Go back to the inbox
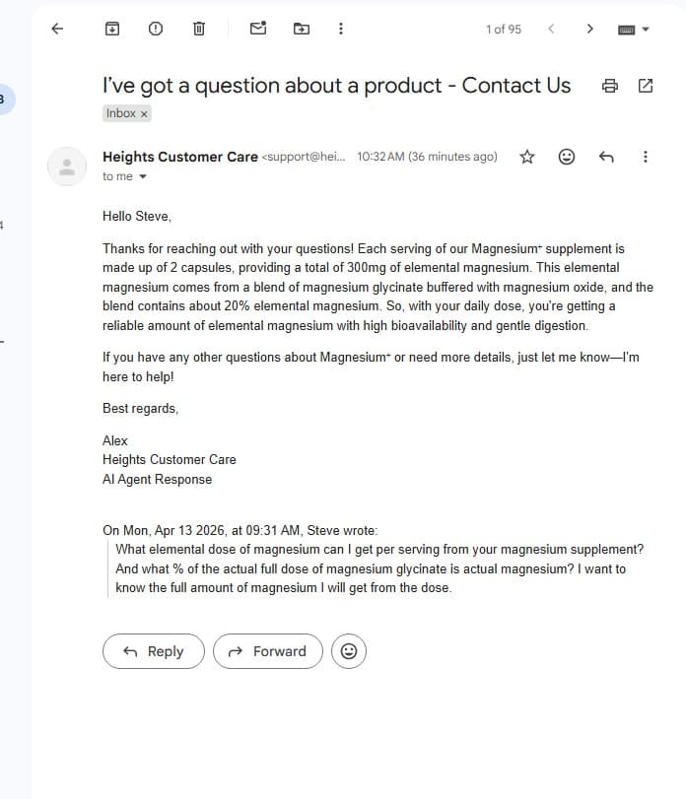The image size is (686, 799). (57, 29)
